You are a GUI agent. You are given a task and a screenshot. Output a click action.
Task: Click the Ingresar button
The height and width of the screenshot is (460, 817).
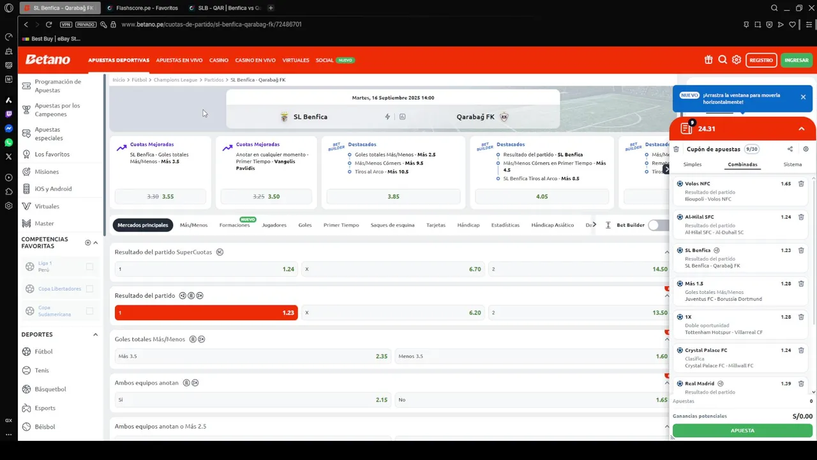pos(797,60)
